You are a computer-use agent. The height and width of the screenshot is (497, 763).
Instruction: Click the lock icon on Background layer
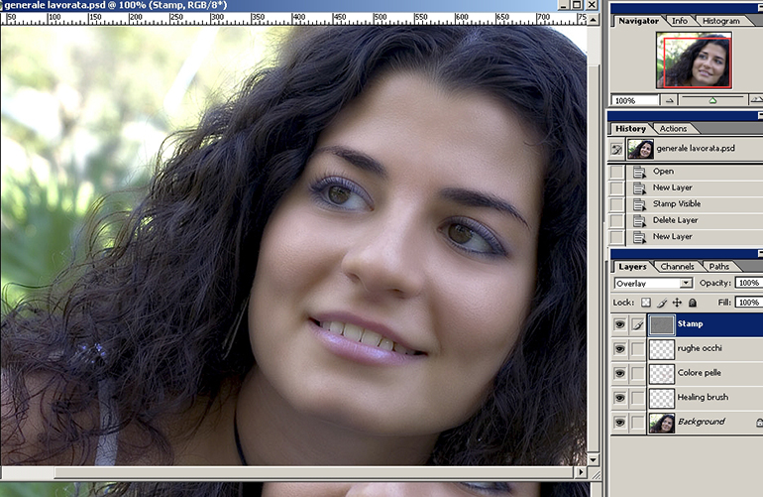click(x=759, y=423)
